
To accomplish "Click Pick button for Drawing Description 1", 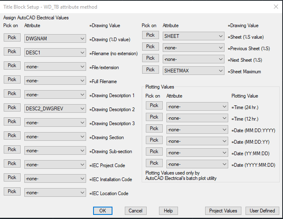I will click(x=12, y=93).
